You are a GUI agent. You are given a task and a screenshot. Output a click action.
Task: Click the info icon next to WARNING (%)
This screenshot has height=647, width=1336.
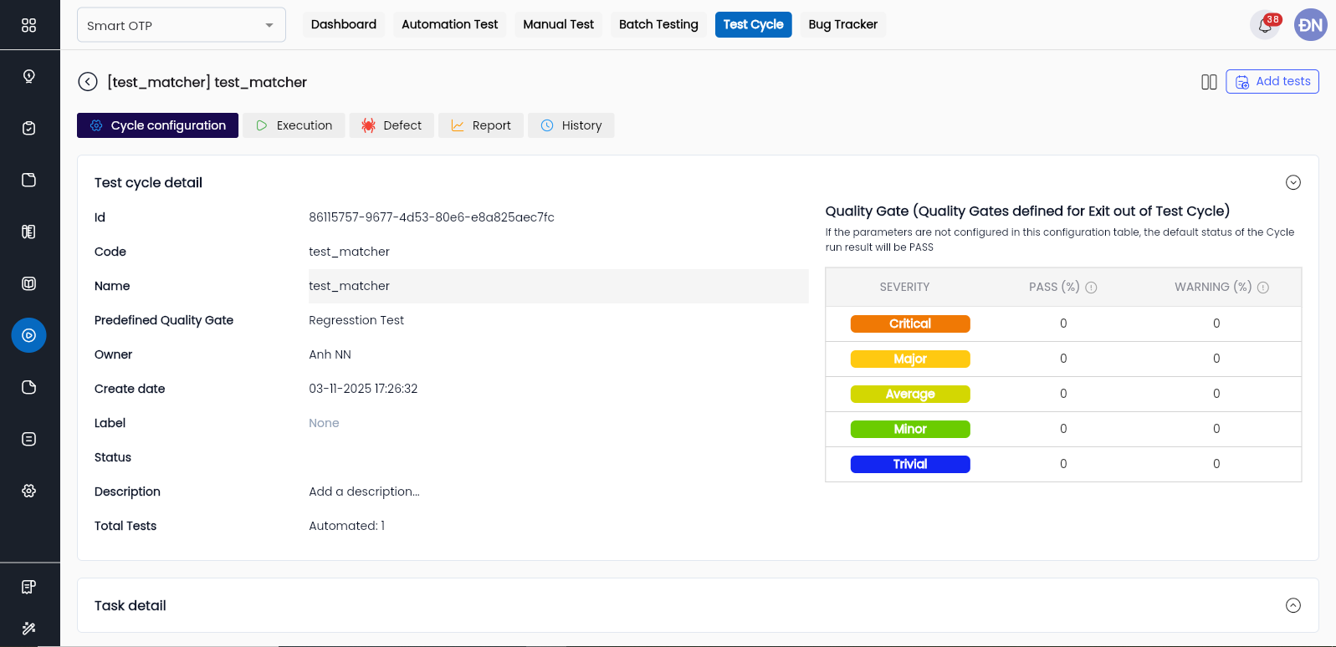[1263, 288]
